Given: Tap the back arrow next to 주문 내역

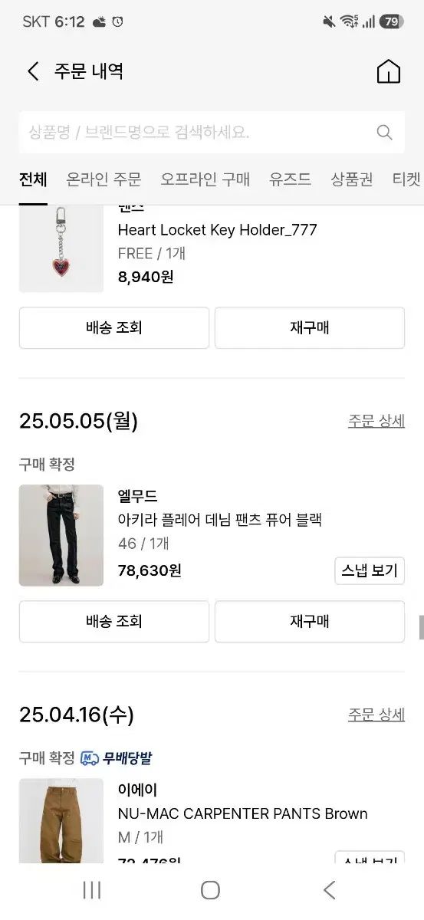Looking at the screenshot, I should tap(33, 71).
